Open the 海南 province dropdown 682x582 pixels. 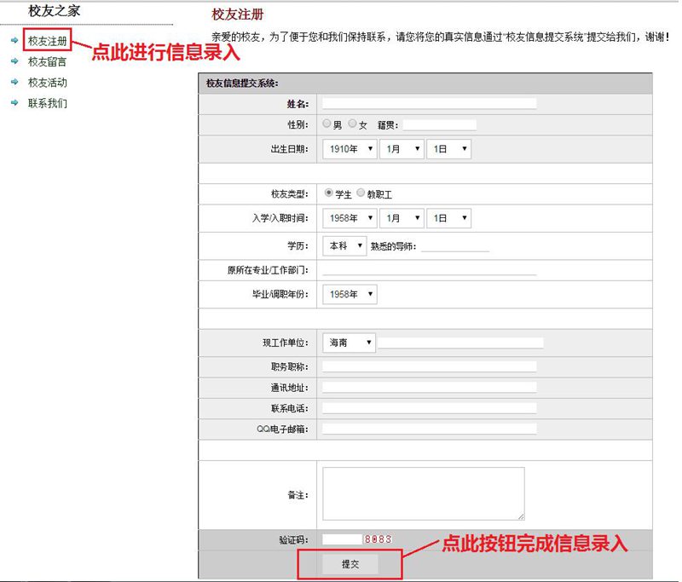pyautogui.click(x=350, y=343)
